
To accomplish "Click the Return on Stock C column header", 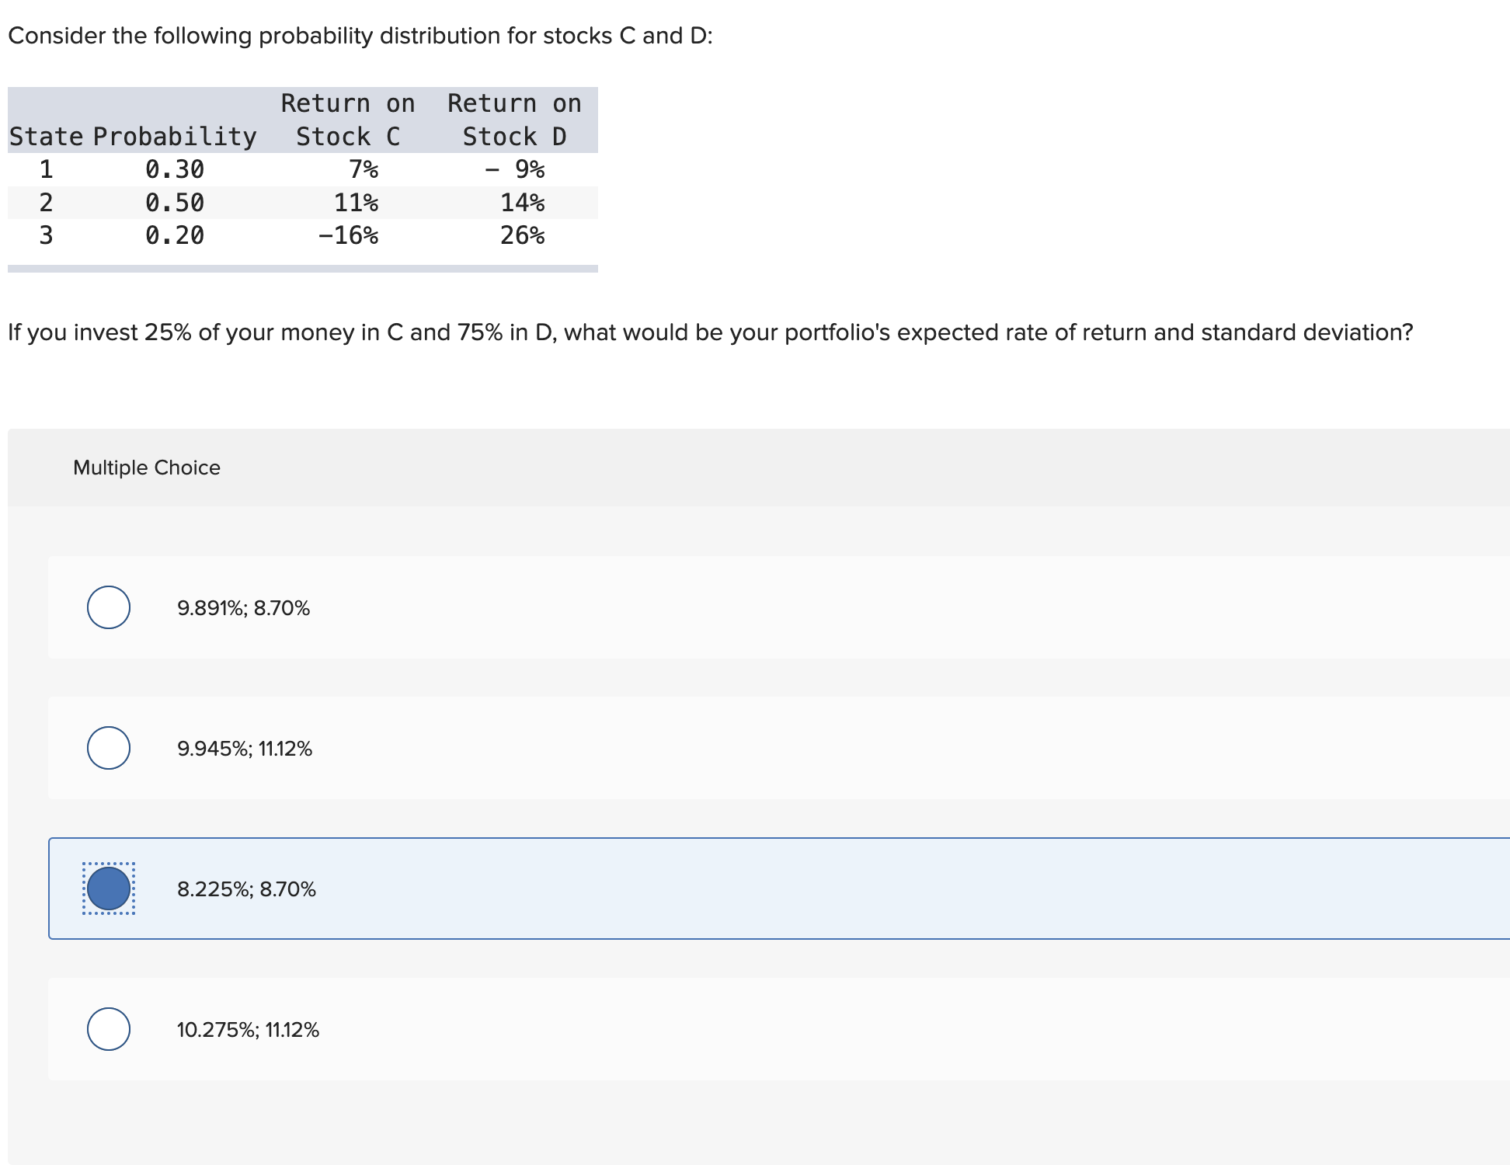I will click(x=347, y=120).
